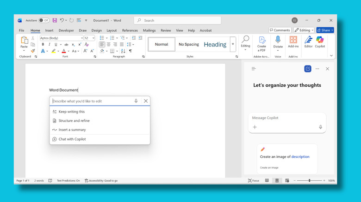Open the Dictate dropdown
This screenshot has height=202, width=361.
coord(278,50)
